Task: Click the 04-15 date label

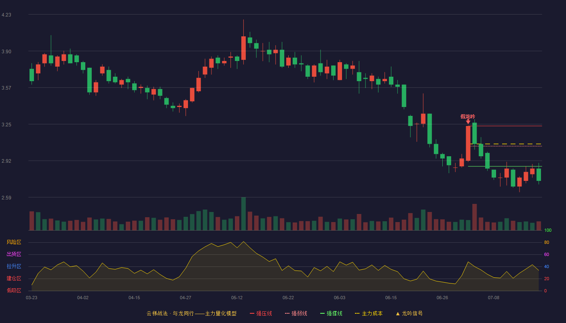Action: [x=134, y=298]
